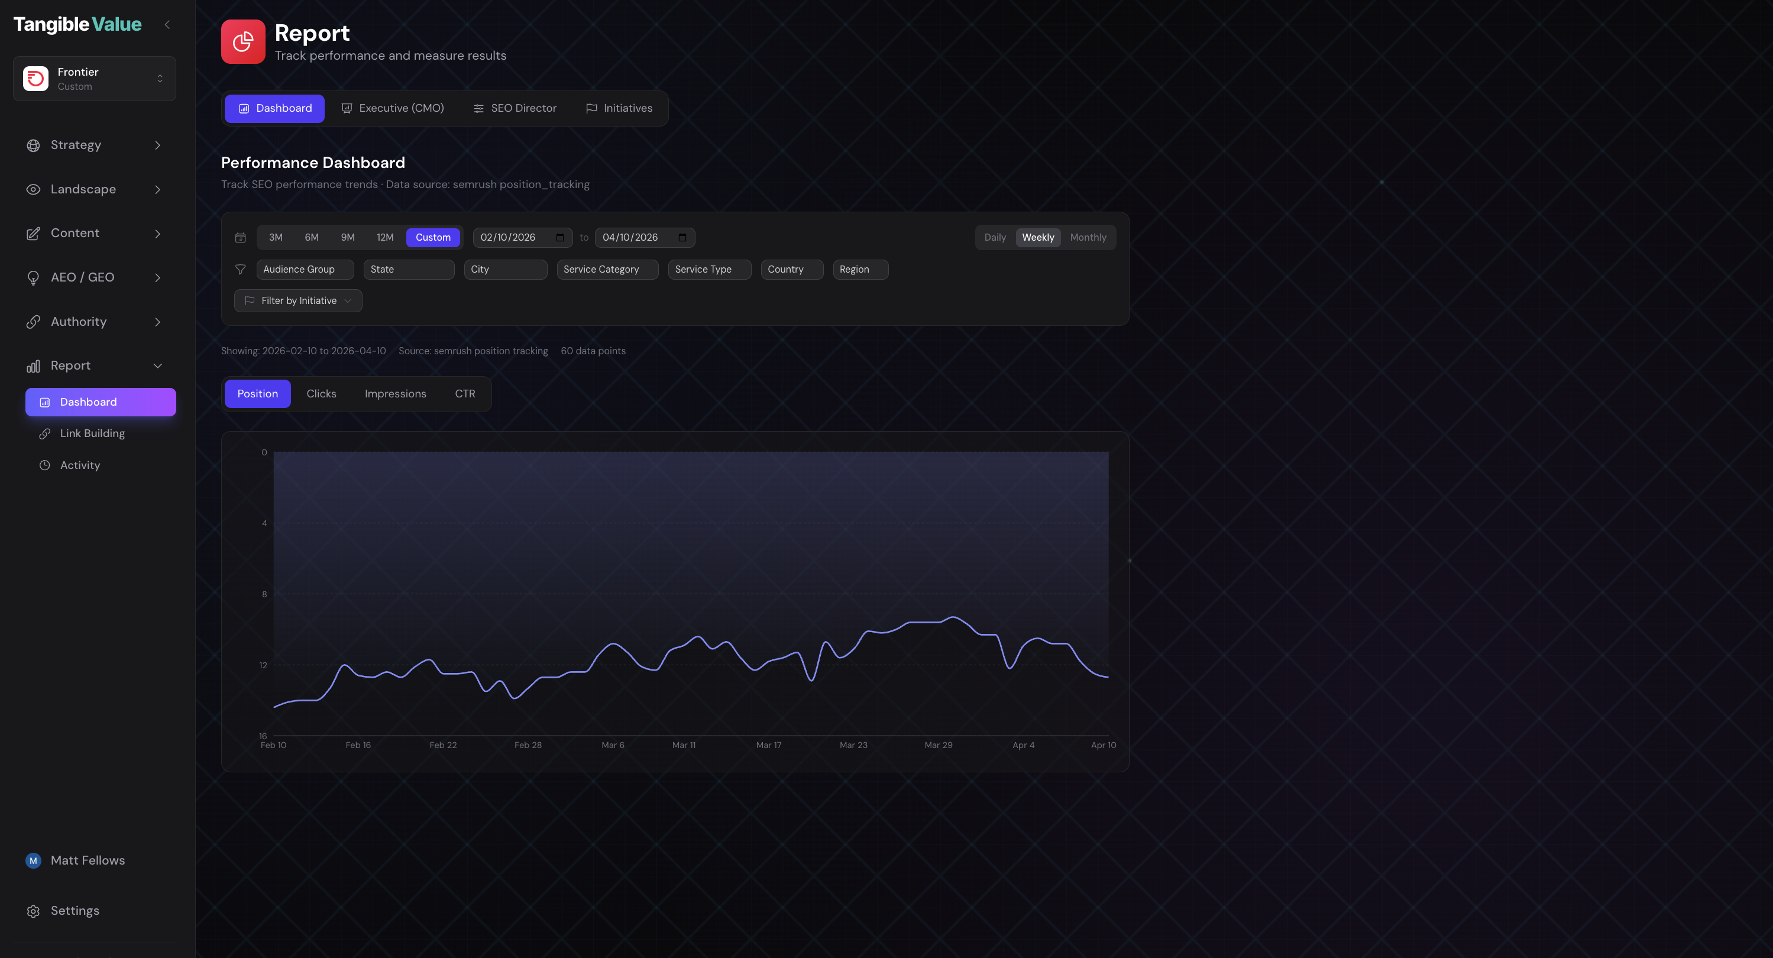Open the Content section pencil icon
This screenshot has width=1773, height=958.
point(33,232)
